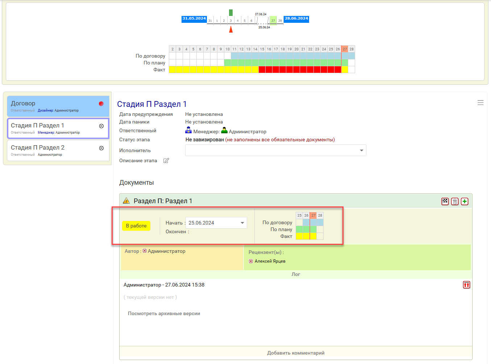This screenshot has height=364, width=491.
Task: Expand the Лог section header
Action: (296, 274)
